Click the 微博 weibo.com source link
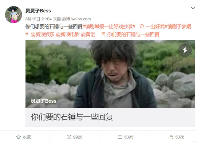 pyautogui.click(x=77, y=19)
